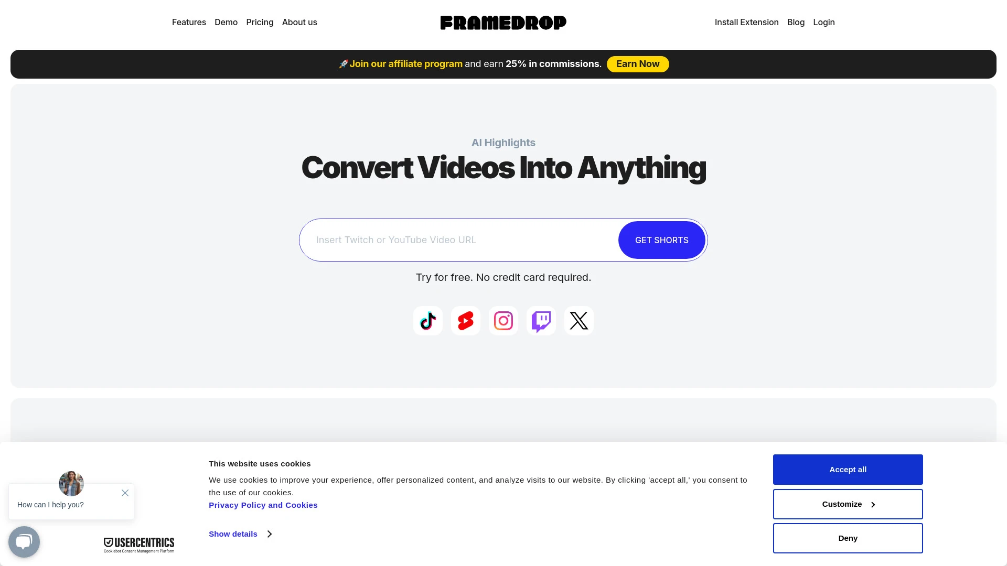Select the Twitch platform icon

(x=542, y=320)
